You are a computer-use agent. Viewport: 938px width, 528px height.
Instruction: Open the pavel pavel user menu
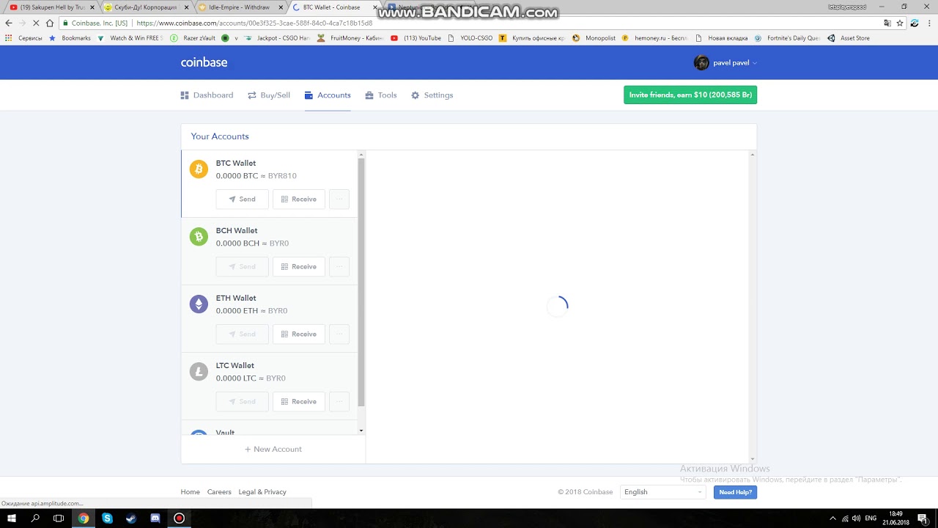(725, 63)
